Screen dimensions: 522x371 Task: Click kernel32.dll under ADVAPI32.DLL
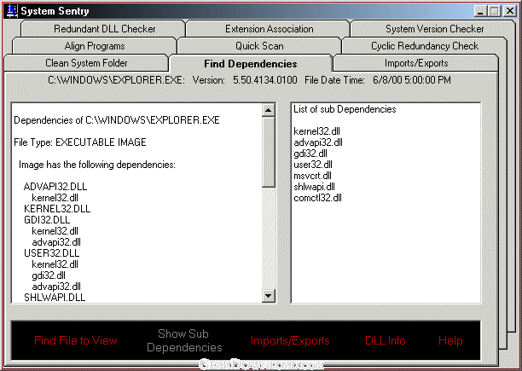(55, 198)
